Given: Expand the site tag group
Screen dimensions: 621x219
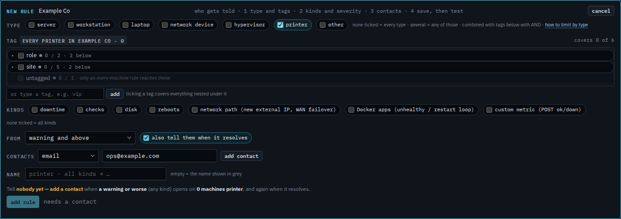Looking at the screenshot, I should click(13, 67).
